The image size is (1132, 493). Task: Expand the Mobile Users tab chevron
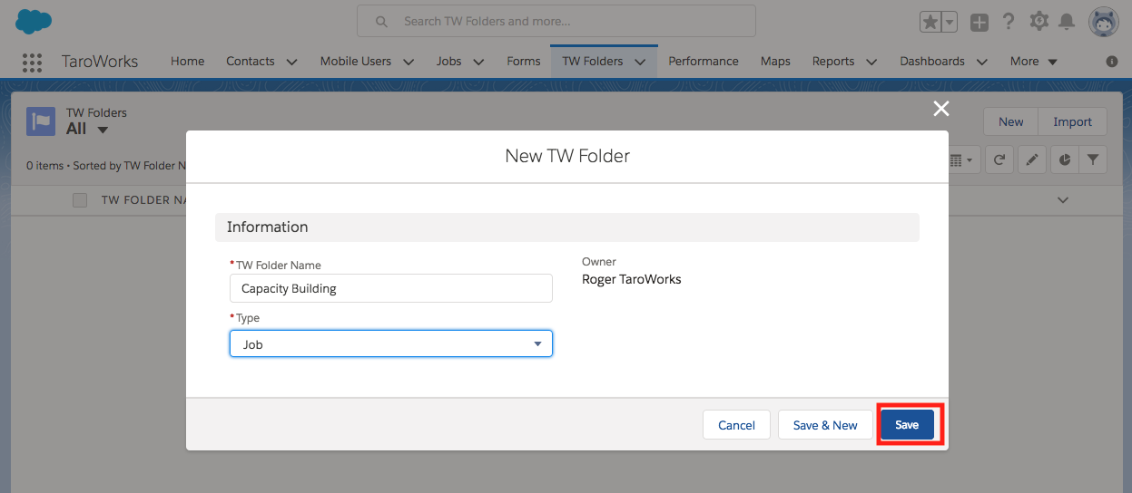409,62
